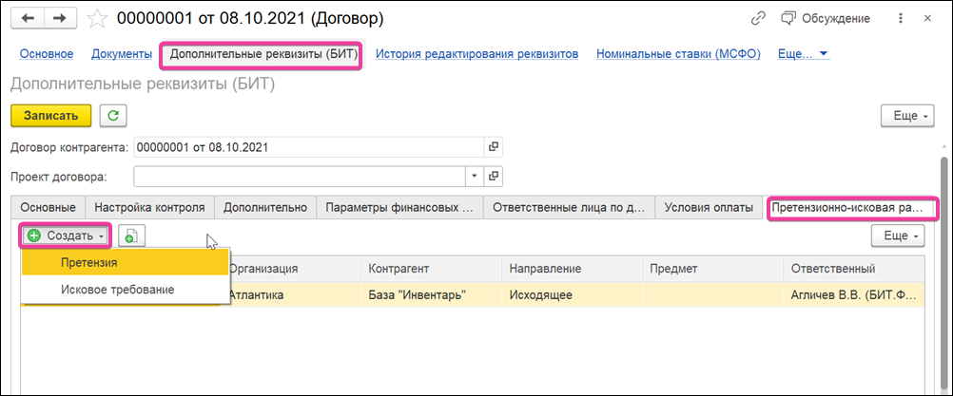Open Договор контрагента with the open-form icon

(x=494, y=147)
